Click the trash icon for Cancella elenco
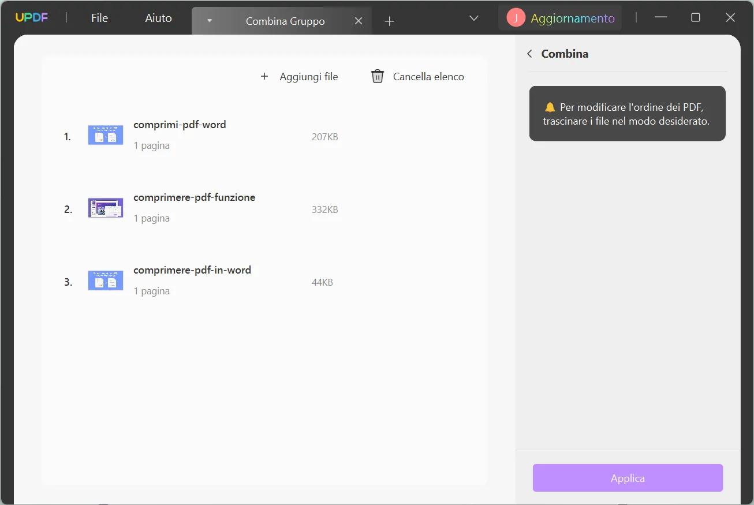This screenshot has width=754, height=505. [377, 76]
